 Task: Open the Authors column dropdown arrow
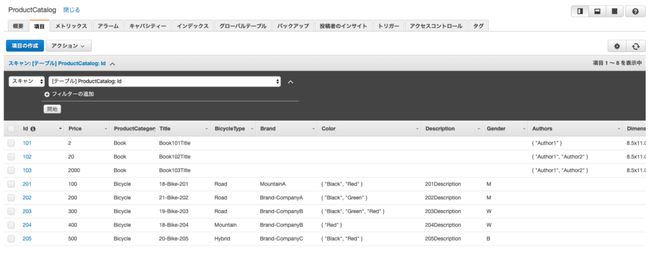(619, 129)
